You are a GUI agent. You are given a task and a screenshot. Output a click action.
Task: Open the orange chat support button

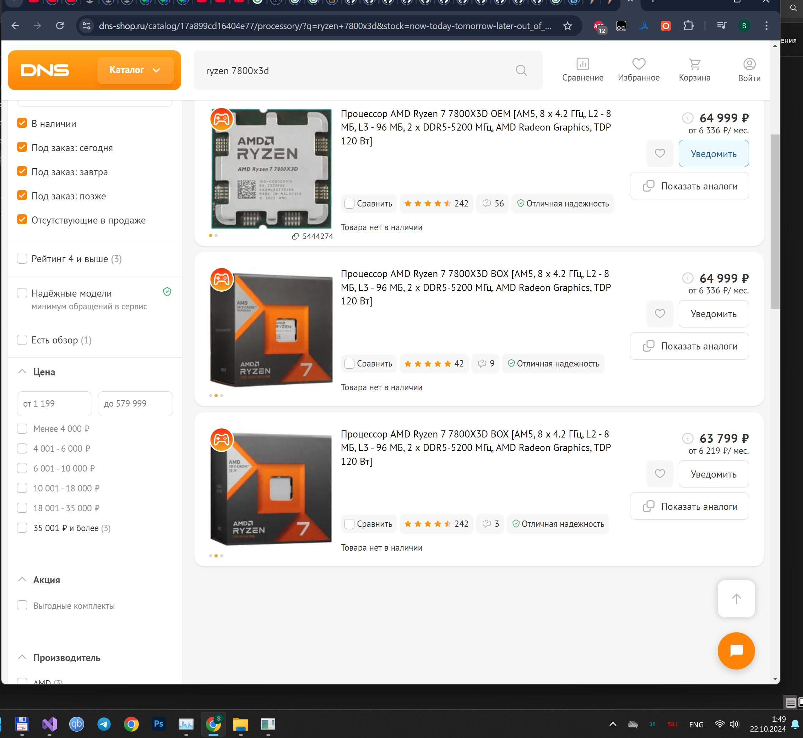tap(736, 651)
